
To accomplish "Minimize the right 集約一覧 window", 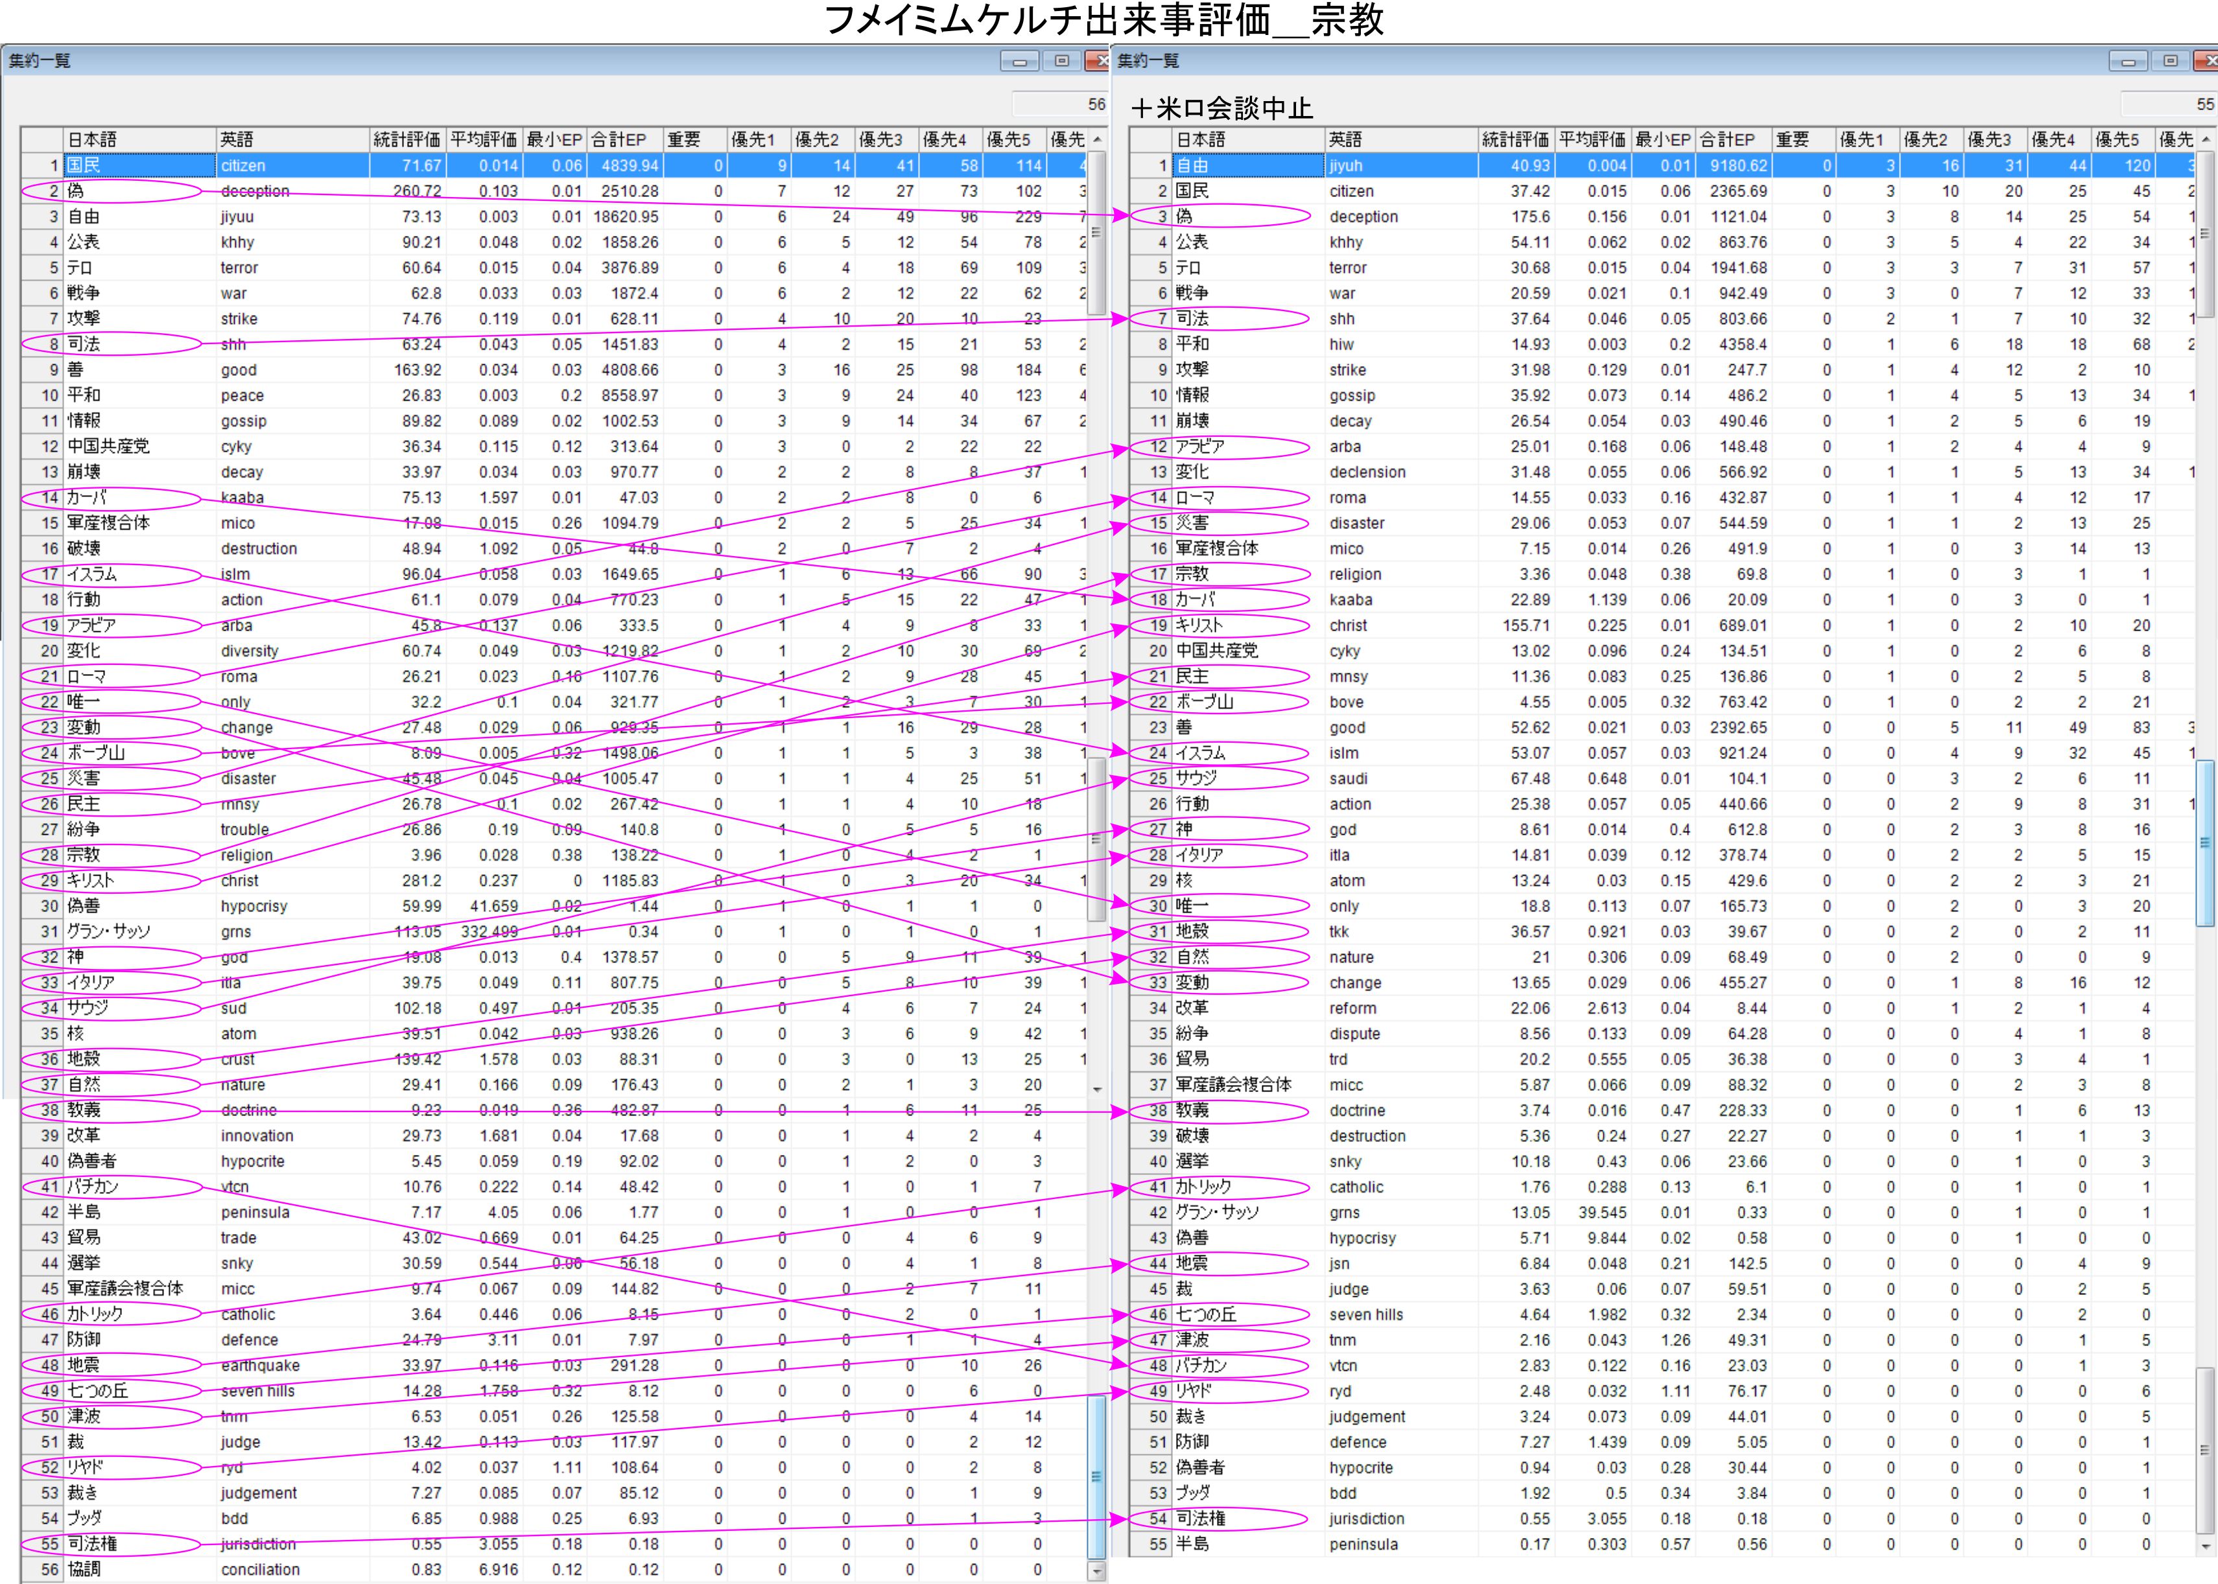I will click(x=2129, y=62).
